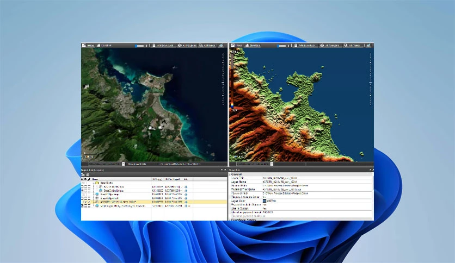Viewport: 455px width, 263px height.
Task: Click the crosshair target button in satellite viewer toolbar
Action: [180, 46]
